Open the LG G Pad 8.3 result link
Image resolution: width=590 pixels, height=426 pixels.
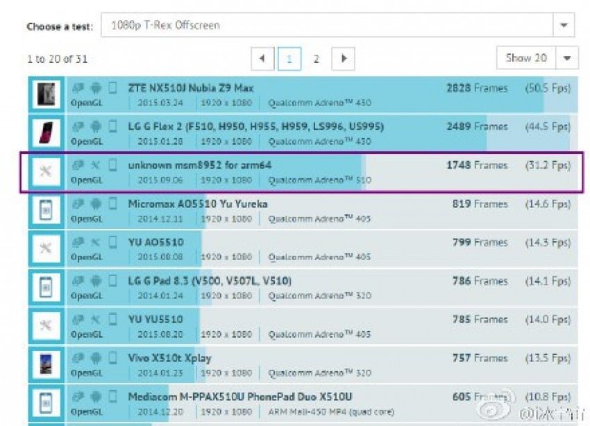coord(210,281)
